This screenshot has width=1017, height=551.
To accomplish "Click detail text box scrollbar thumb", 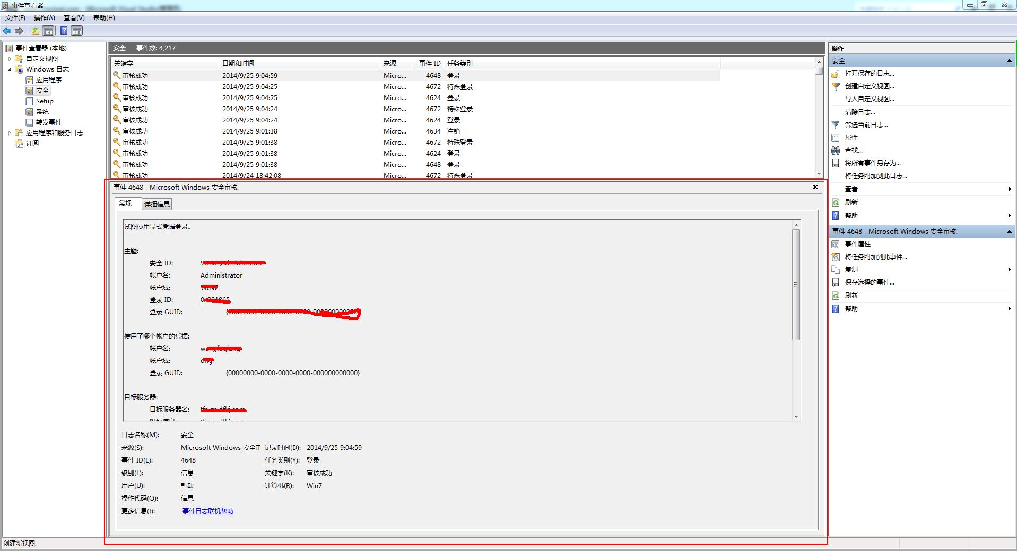I will pos(796,285).
